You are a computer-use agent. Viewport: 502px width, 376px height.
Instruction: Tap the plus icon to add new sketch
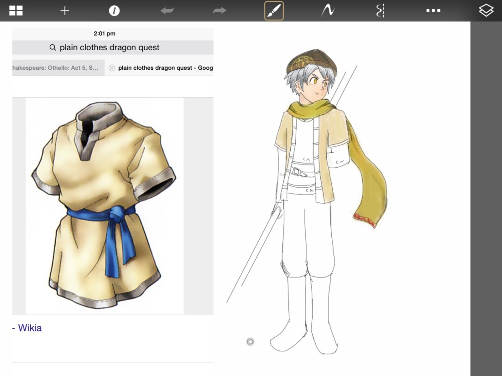tap(65, 10)
